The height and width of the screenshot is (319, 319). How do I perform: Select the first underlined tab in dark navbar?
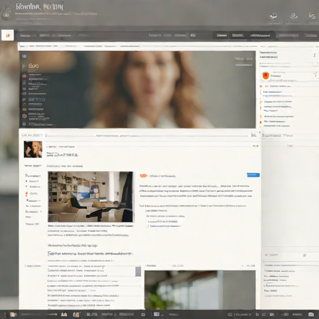click(222, 35)
